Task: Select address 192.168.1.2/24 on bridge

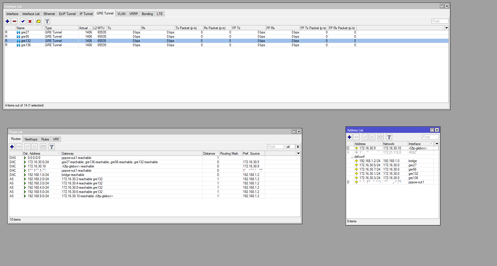Action: [x=393, y=161]
